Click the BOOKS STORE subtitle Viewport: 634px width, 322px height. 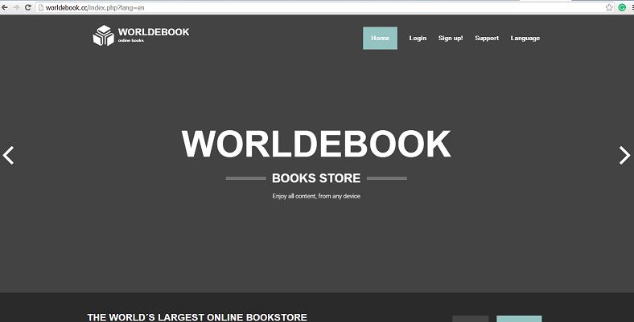(x=316, y=178)
